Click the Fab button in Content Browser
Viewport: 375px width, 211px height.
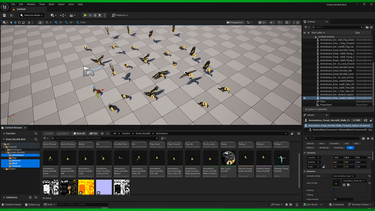point(93,133)
